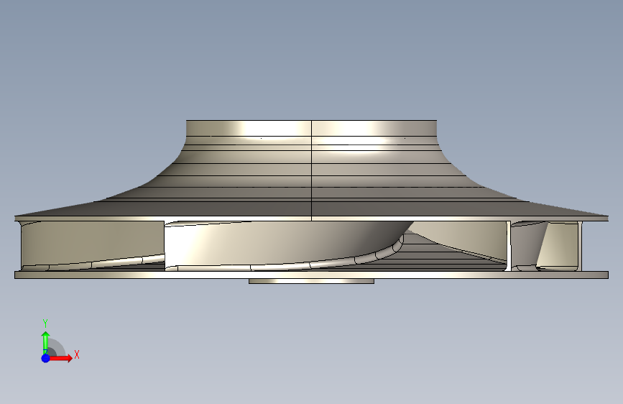Select the impeller's top cylindrical inlet ring
Image resolution: width=623 pixels, height=404 pixels.
click(312, 128)
